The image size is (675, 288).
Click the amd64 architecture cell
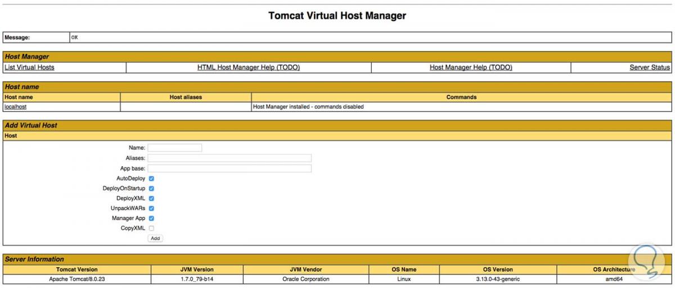614,279
